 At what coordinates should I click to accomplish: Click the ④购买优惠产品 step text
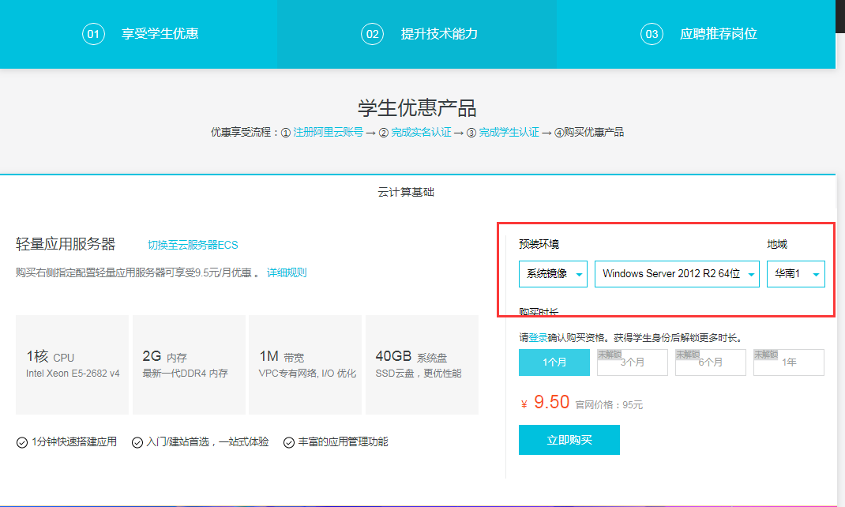[x=589, y=132]
